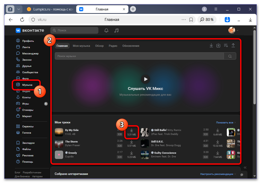Click the Поиск музыки field
The height and width of the screenshot is (183, 261).
[x=139, y=56]
